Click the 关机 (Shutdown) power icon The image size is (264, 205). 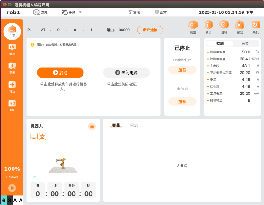pyautogui.click(x=255, y=25)
